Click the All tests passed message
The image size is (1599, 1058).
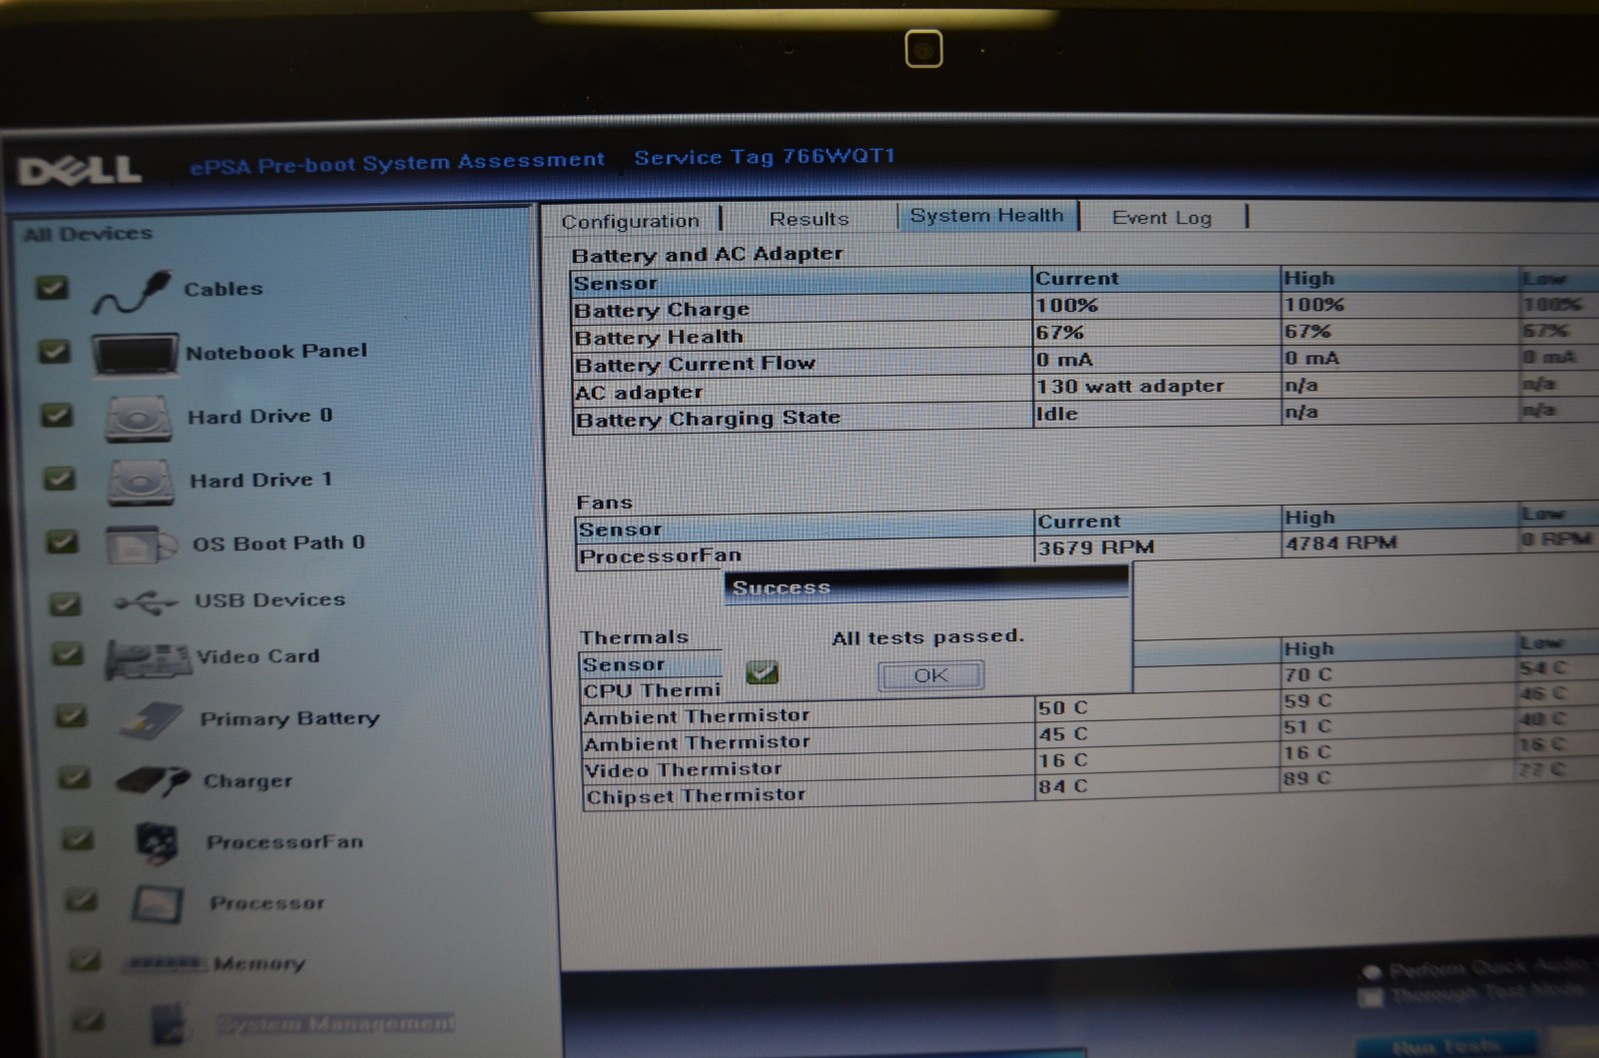[x=928, y=636]
